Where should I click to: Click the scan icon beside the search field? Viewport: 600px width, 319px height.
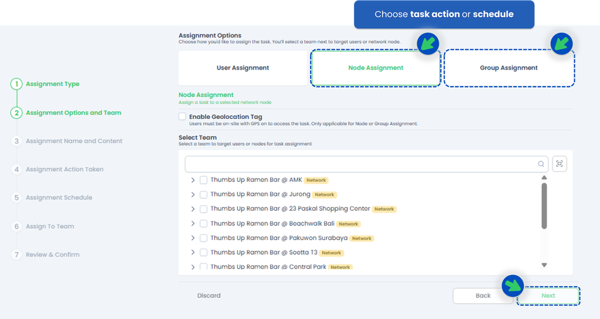pyautogui.click(x=559, y=164)
